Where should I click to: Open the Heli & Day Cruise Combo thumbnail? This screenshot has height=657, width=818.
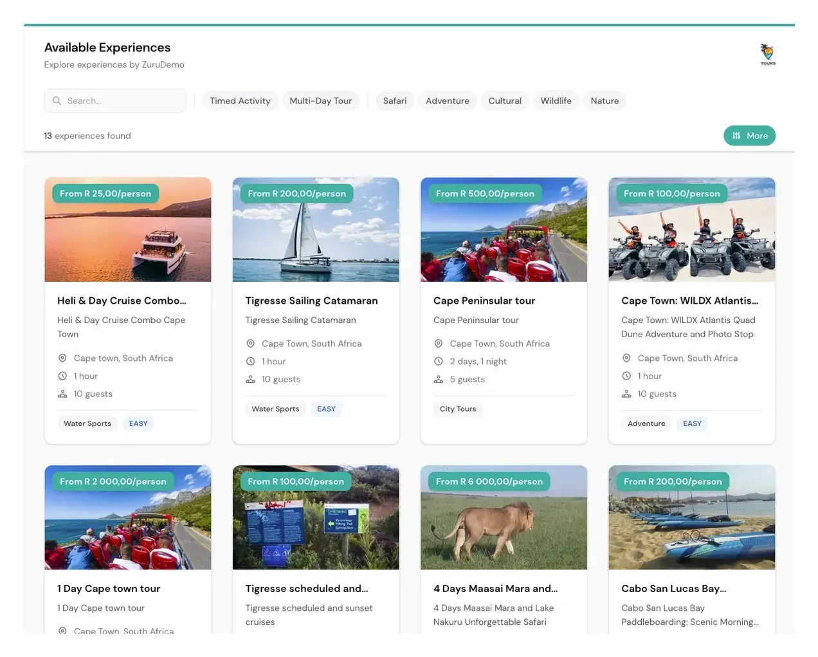(128, 230)
